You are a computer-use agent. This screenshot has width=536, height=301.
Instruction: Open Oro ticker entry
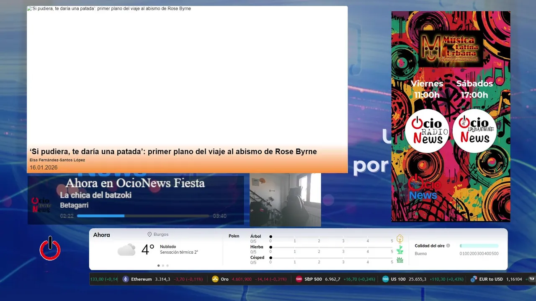249,279
